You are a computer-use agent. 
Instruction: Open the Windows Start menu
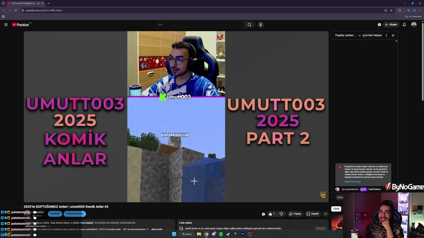coord(174,234)
